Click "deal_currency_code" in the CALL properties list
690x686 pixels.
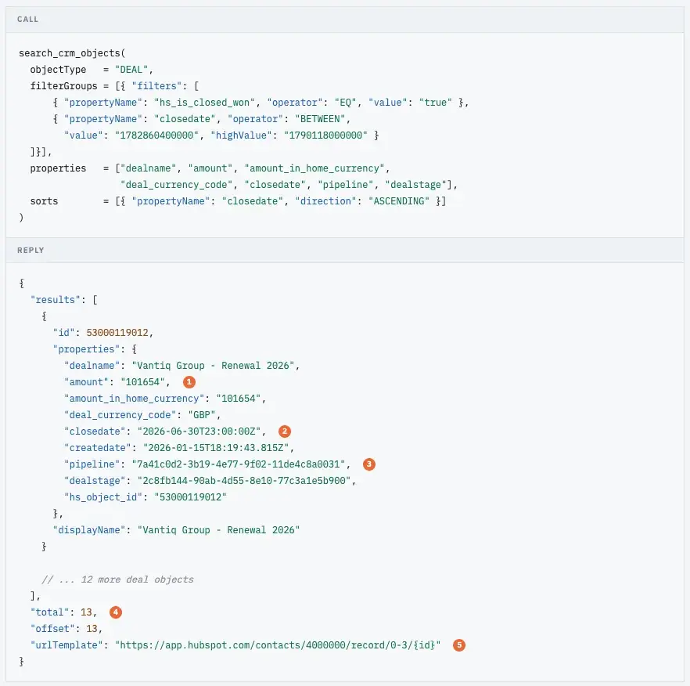click(177, 185)
